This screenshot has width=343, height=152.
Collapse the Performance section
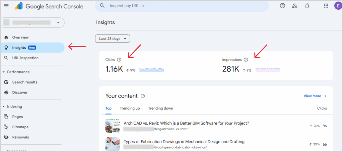click(4, 72)
